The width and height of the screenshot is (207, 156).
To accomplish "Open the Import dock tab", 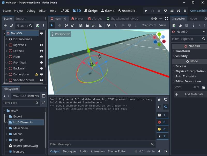I will click(x=21, y=19).
